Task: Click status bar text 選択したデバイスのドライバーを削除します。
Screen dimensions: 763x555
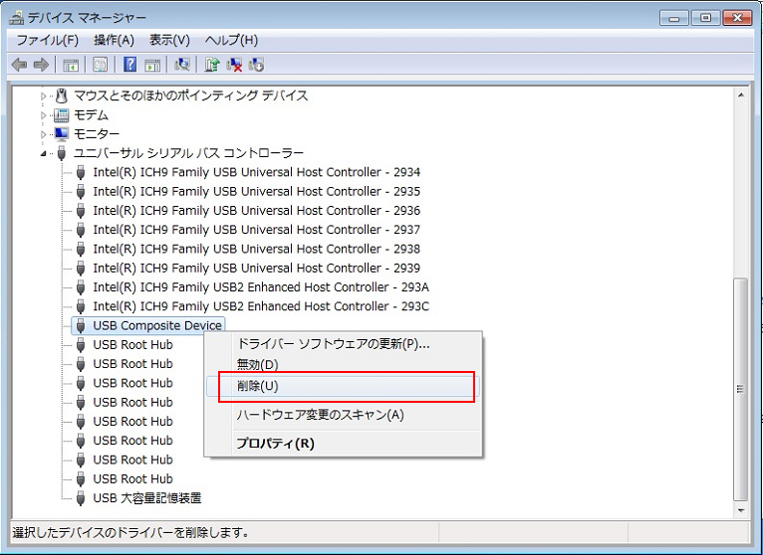Action: (130, 533)
